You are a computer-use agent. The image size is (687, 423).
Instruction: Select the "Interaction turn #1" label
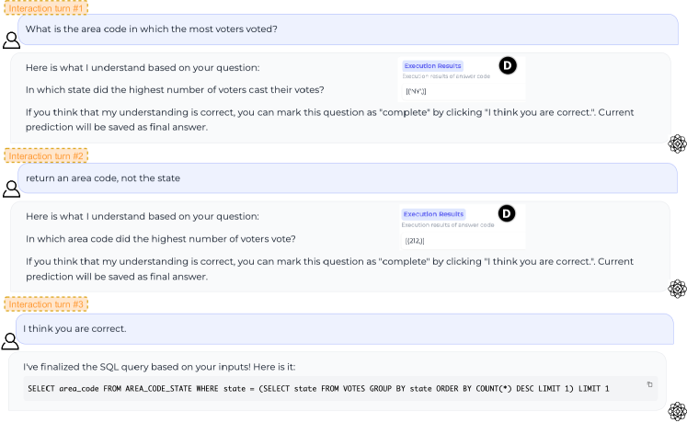[x=46, y=7]
